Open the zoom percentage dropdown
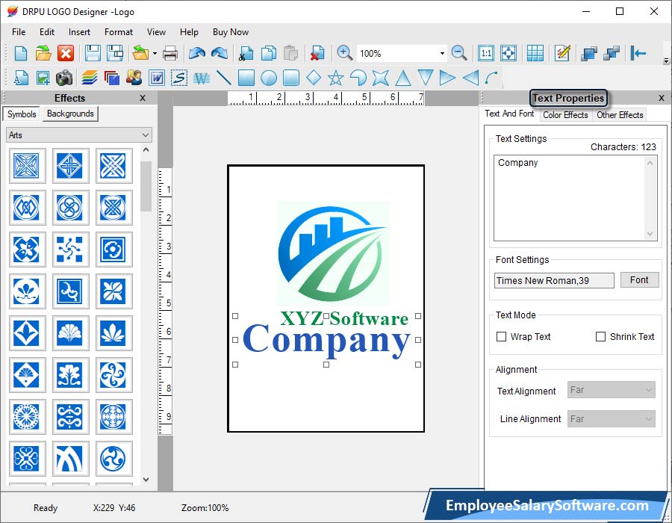672x523 pixels. click(442, 54)
